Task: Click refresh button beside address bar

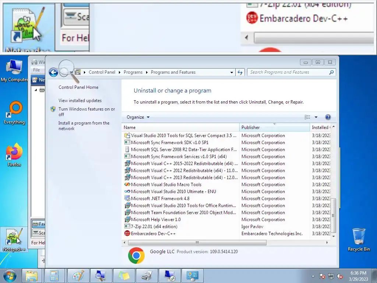Action: point(240,72)
